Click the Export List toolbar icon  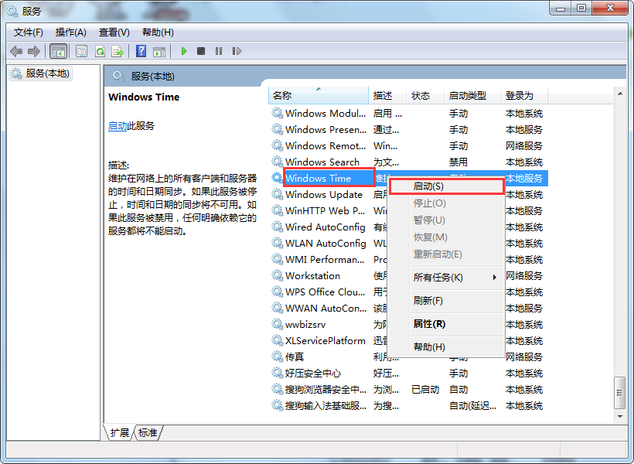(118, 51)
